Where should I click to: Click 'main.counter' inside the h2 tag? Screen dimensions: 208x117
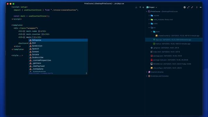[x=33, y=34]
